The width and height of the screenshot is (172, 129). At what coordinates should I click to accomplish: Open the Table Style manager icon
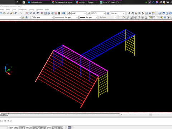(108, 13)
